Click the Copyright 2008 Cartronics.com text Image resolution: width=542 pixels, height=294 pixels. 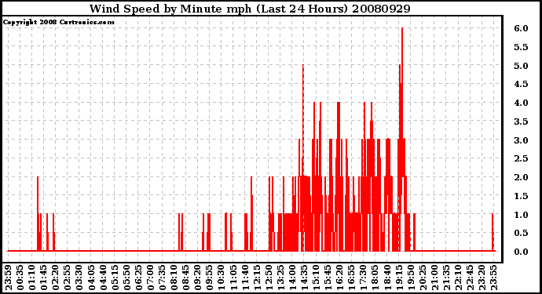tap(58, 23)
